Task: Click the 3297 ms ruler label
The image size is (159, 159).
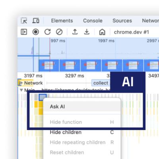Action: coord(74,76)
